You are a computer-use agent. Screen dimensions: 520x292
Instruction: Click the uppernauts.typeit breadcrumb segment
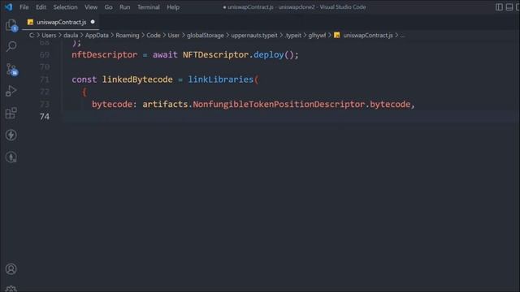254,35
